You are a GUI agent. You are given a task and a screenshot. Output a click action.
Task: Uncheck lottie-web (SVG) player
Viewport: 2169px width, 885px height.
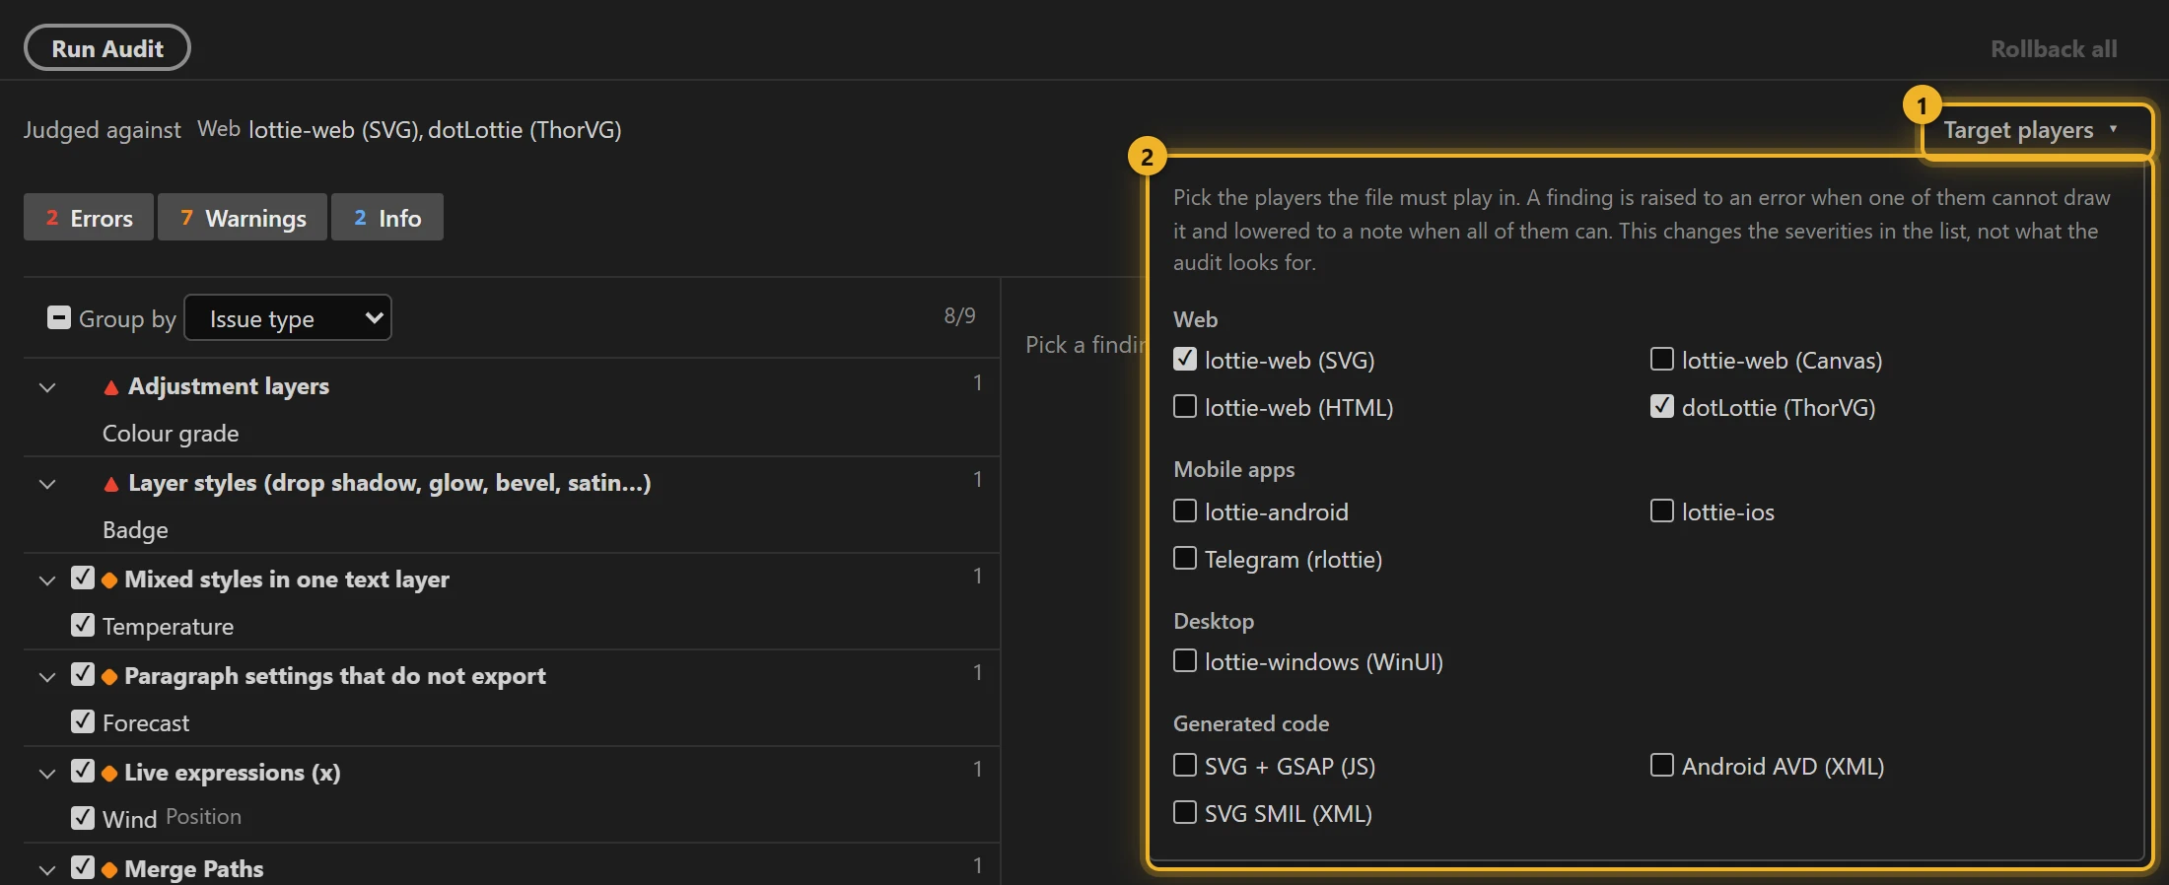click(1185, 360)
